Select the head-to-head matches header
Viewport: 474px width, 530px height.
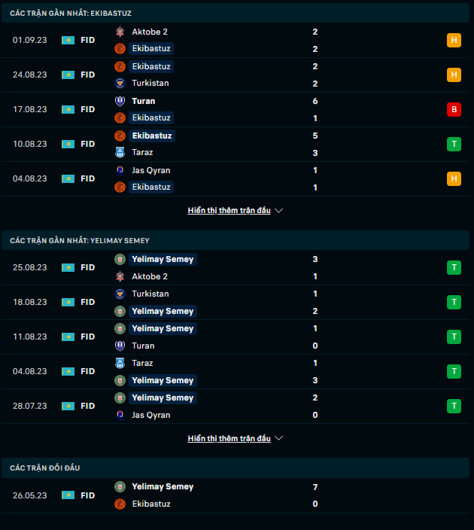pos(45,468)
